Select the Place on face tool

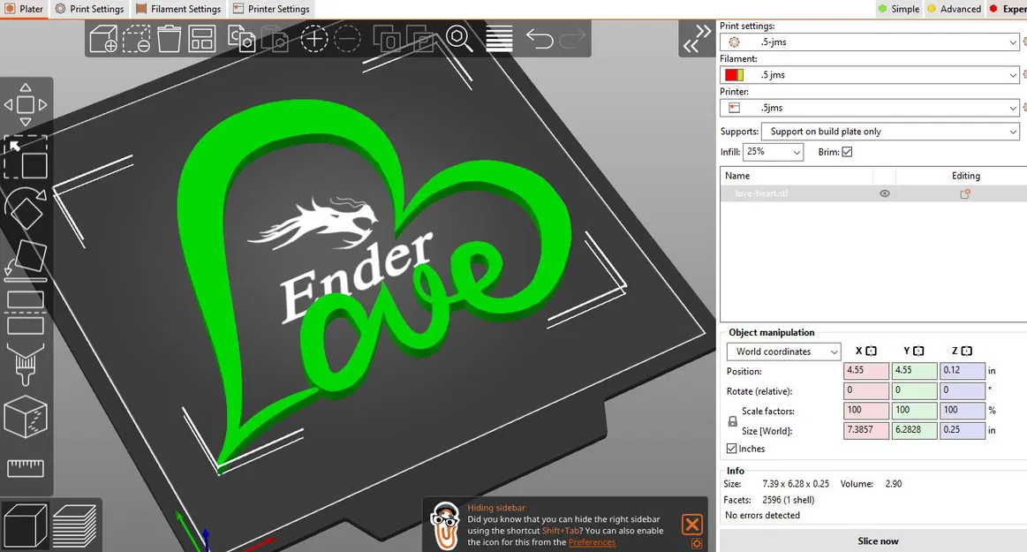click(x=26, y=260)
